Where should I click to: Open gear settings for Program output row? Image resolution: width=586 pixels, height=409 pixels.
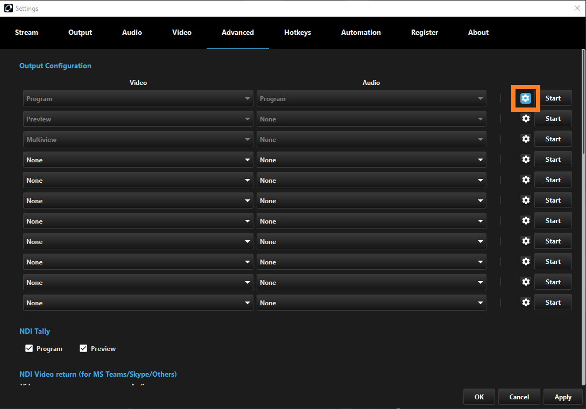tap(526, 98)
